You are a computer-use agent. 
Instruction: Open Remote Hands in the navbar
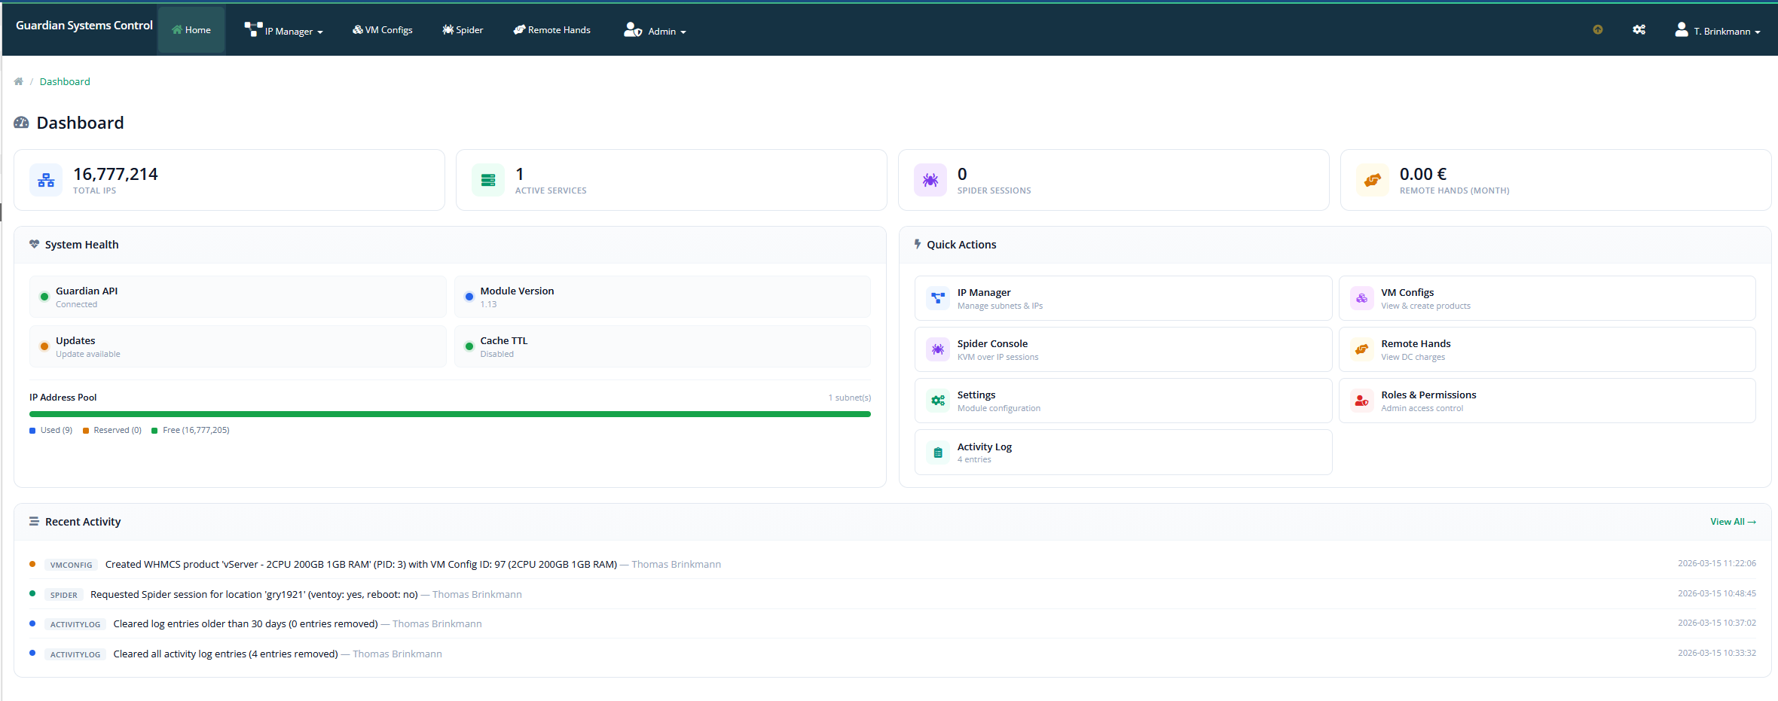[x=552, y=30]
